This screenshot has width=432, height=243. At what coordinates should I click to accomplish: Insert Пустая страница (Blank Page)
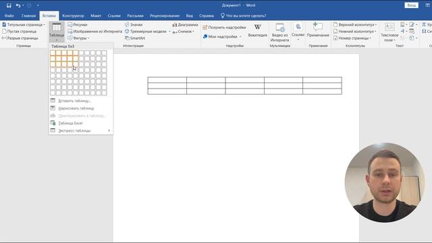[20, 32]
